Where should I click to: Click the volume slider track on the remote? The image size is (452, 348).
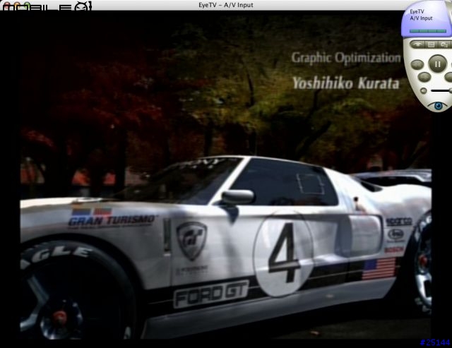pos(441,91)
